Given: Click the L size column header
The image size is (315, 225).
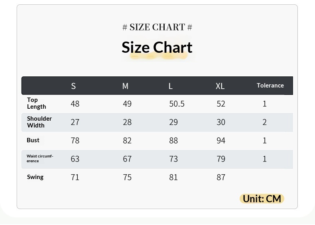Looking at the screenshot, I should (170, 86).
